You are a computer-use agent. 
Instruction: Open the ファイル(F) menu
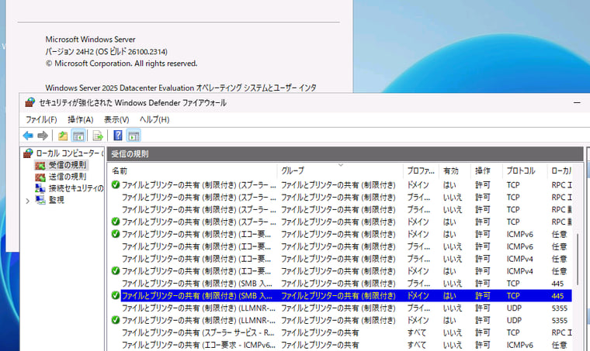coord(41,120)
